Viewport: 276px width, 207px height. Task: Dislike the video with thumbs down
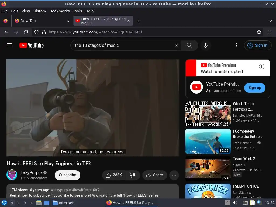tap(133, 175)
